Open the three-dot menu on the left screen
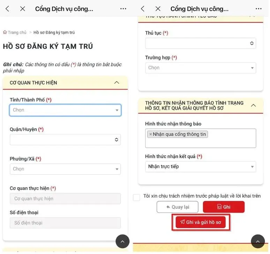 tap(123, 9)
